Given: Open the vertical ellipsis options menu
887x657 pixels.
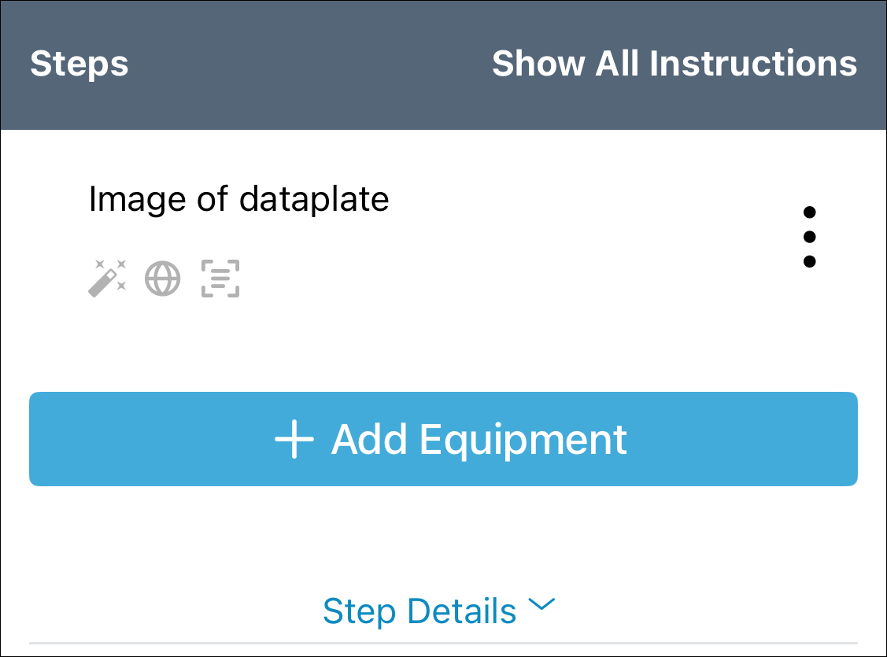Looking at the screenshot, I should tap(809, 237).
